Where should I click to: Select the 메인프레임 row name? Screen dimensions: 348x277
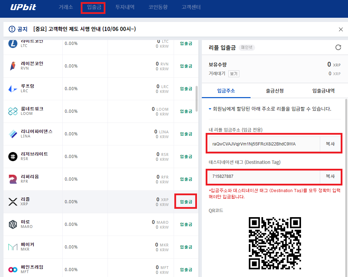(32, 267)
